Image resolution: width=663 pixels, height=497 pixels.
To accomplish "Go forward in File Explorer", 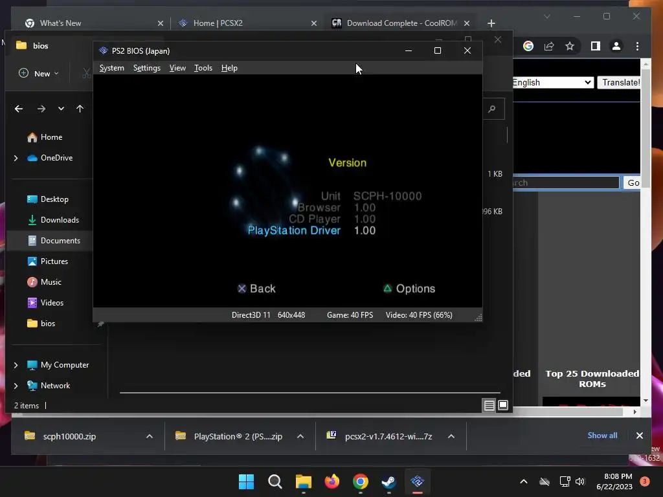I will tap(41, 109).
